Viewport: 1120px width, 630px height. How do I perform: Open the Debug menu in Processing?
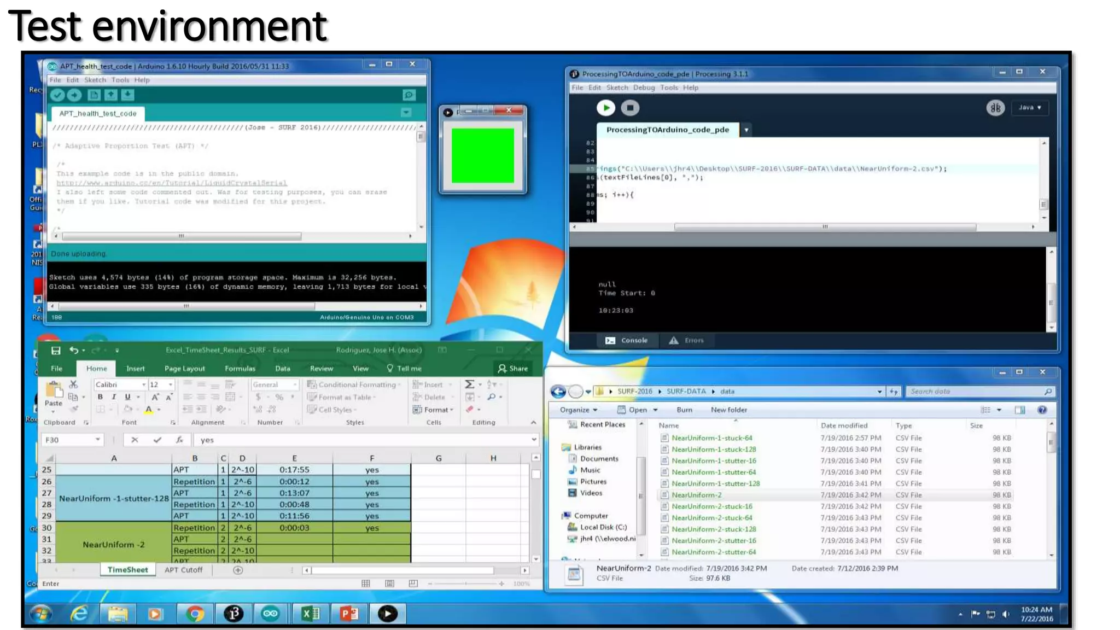[x=644, y=87]
